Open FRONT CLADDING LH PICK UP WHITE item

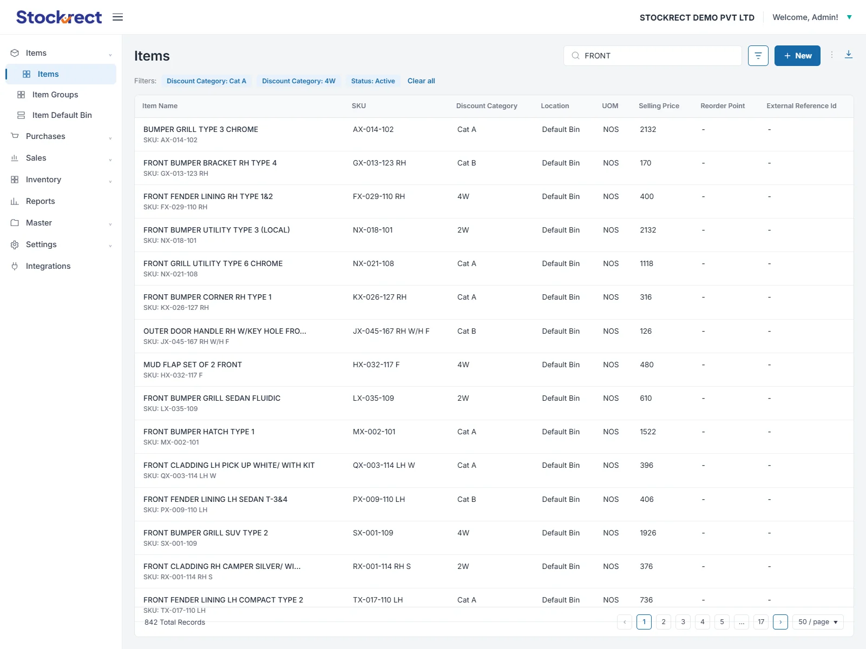[x=229, y=465]
